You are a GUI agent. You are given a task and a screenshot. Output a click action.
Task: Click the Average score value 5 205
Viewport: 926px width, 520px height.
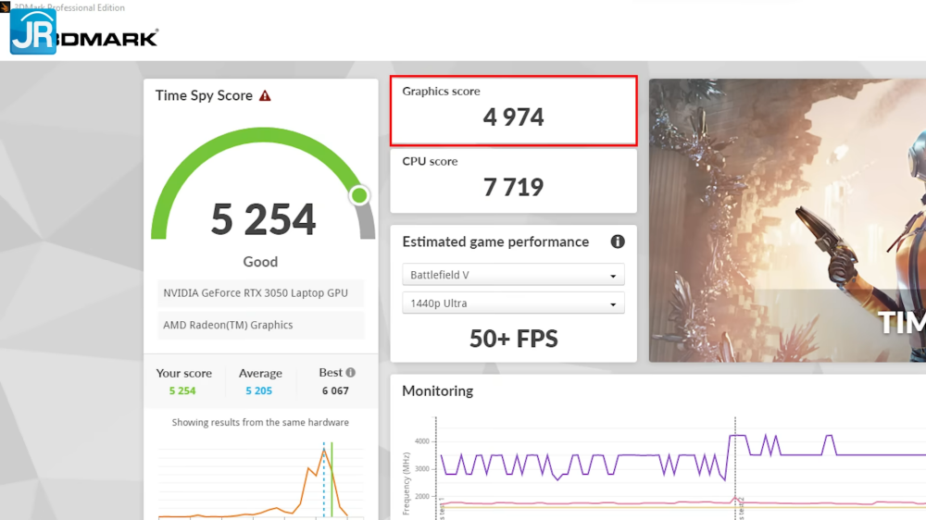point(259,391)
